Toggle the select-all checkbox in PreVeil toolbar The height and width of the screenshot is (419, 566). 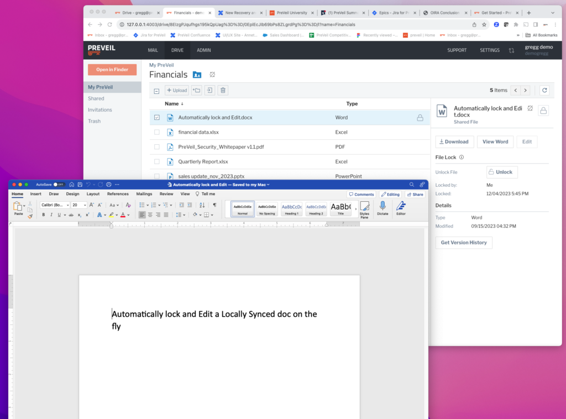(156, 91)
